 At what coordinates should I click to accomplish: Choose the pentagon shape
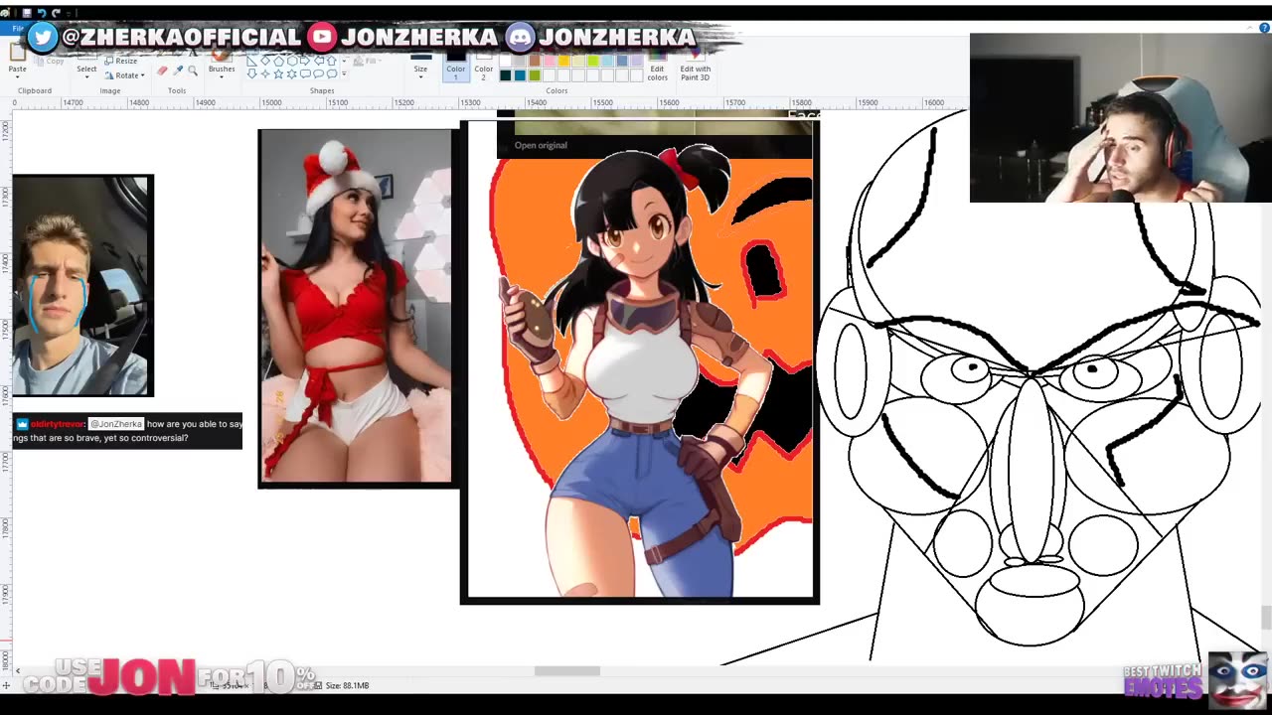click(x=278, y=61)
